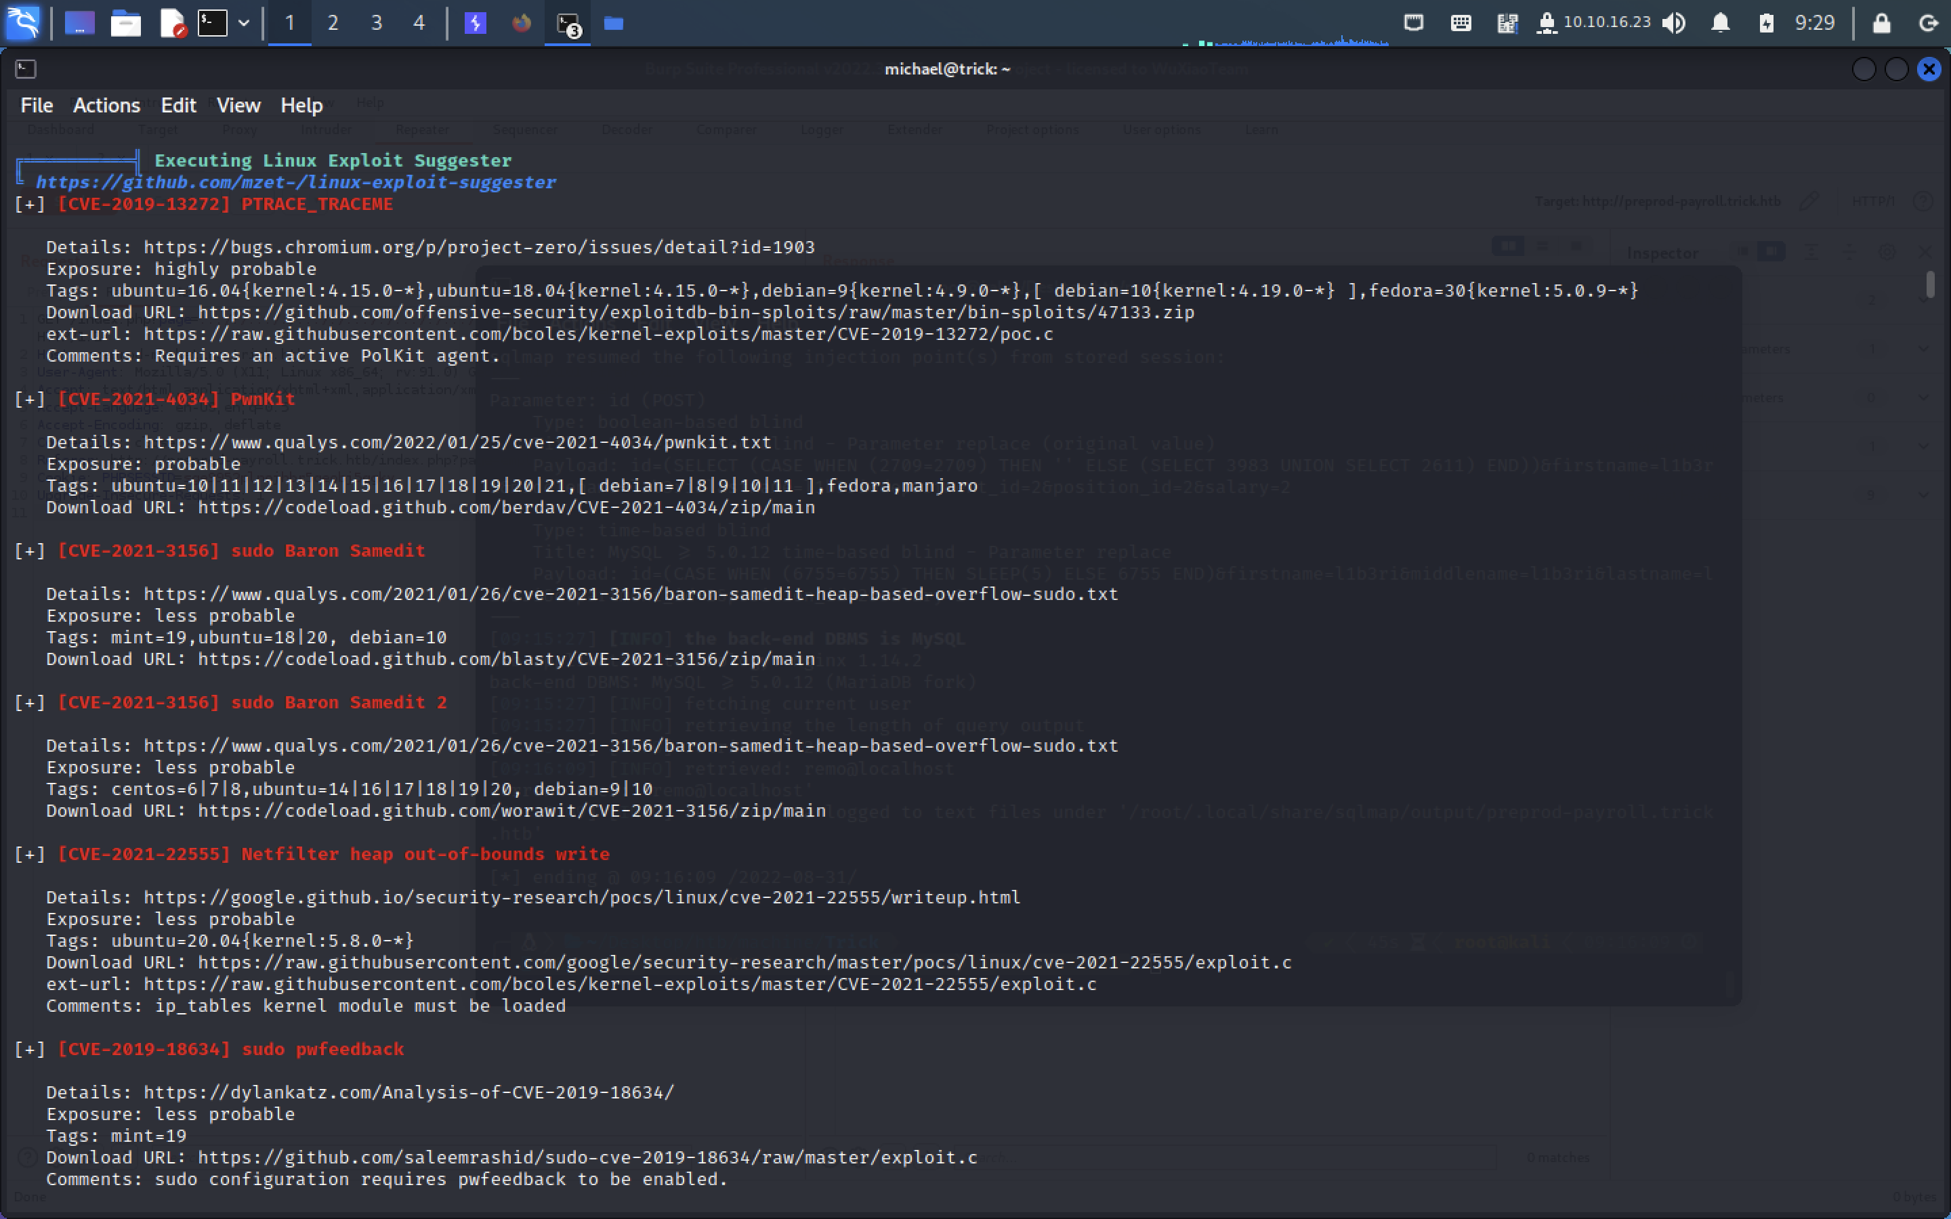Switch to workspace 2

click(x=333, y=22)
